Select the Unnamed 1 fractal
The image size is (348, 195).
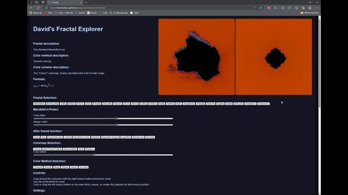pos(250,103)
